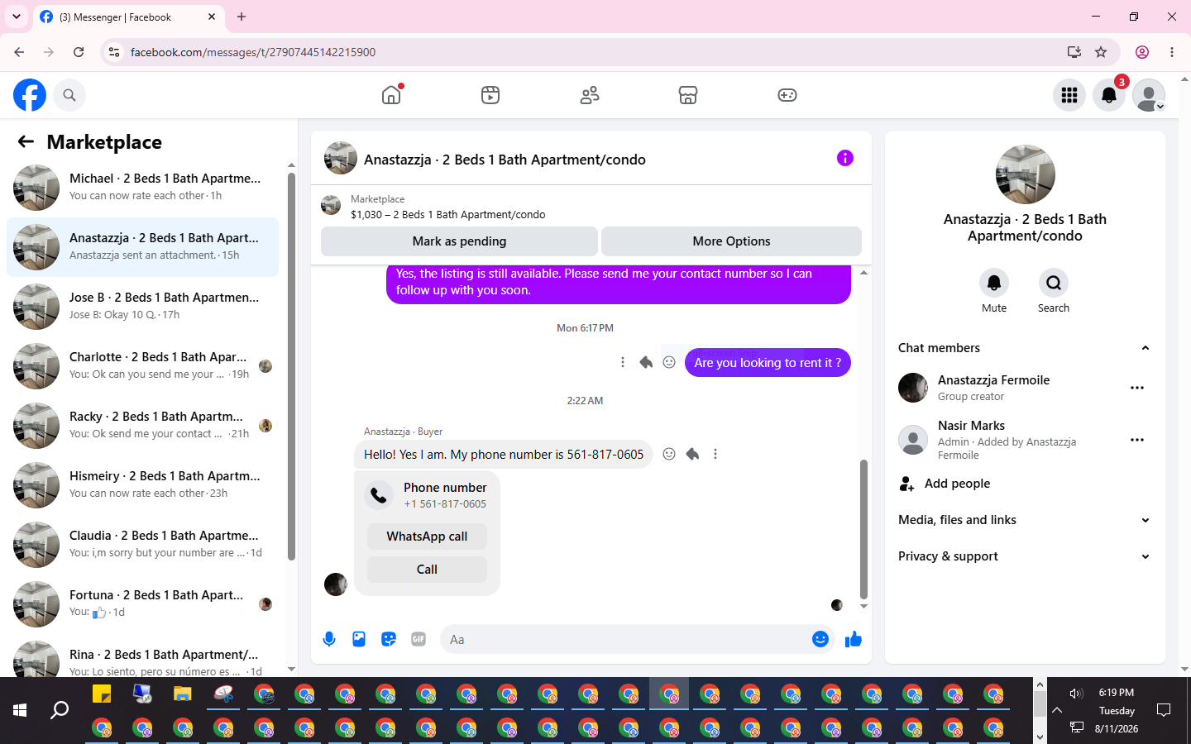Open the Facebook search magnifier
The image size is (1191, 744).
pyautogui.click(x=69, y=95)
